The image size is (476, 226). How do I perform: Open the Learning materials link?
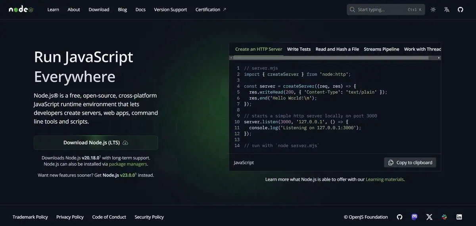pyautogui.click(x=384, y=179)
